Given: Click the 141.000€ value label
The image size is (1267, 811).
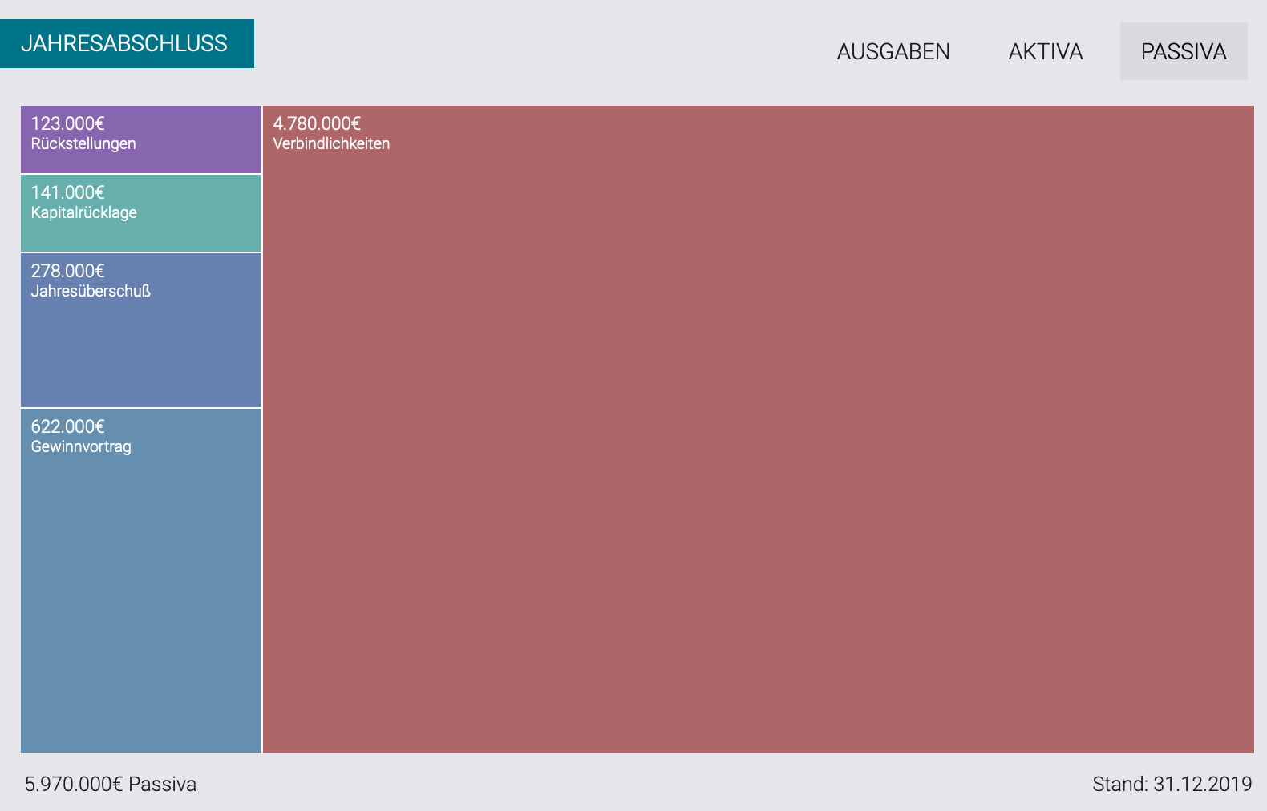Looking at the screenshot, I should pos(68,192).
